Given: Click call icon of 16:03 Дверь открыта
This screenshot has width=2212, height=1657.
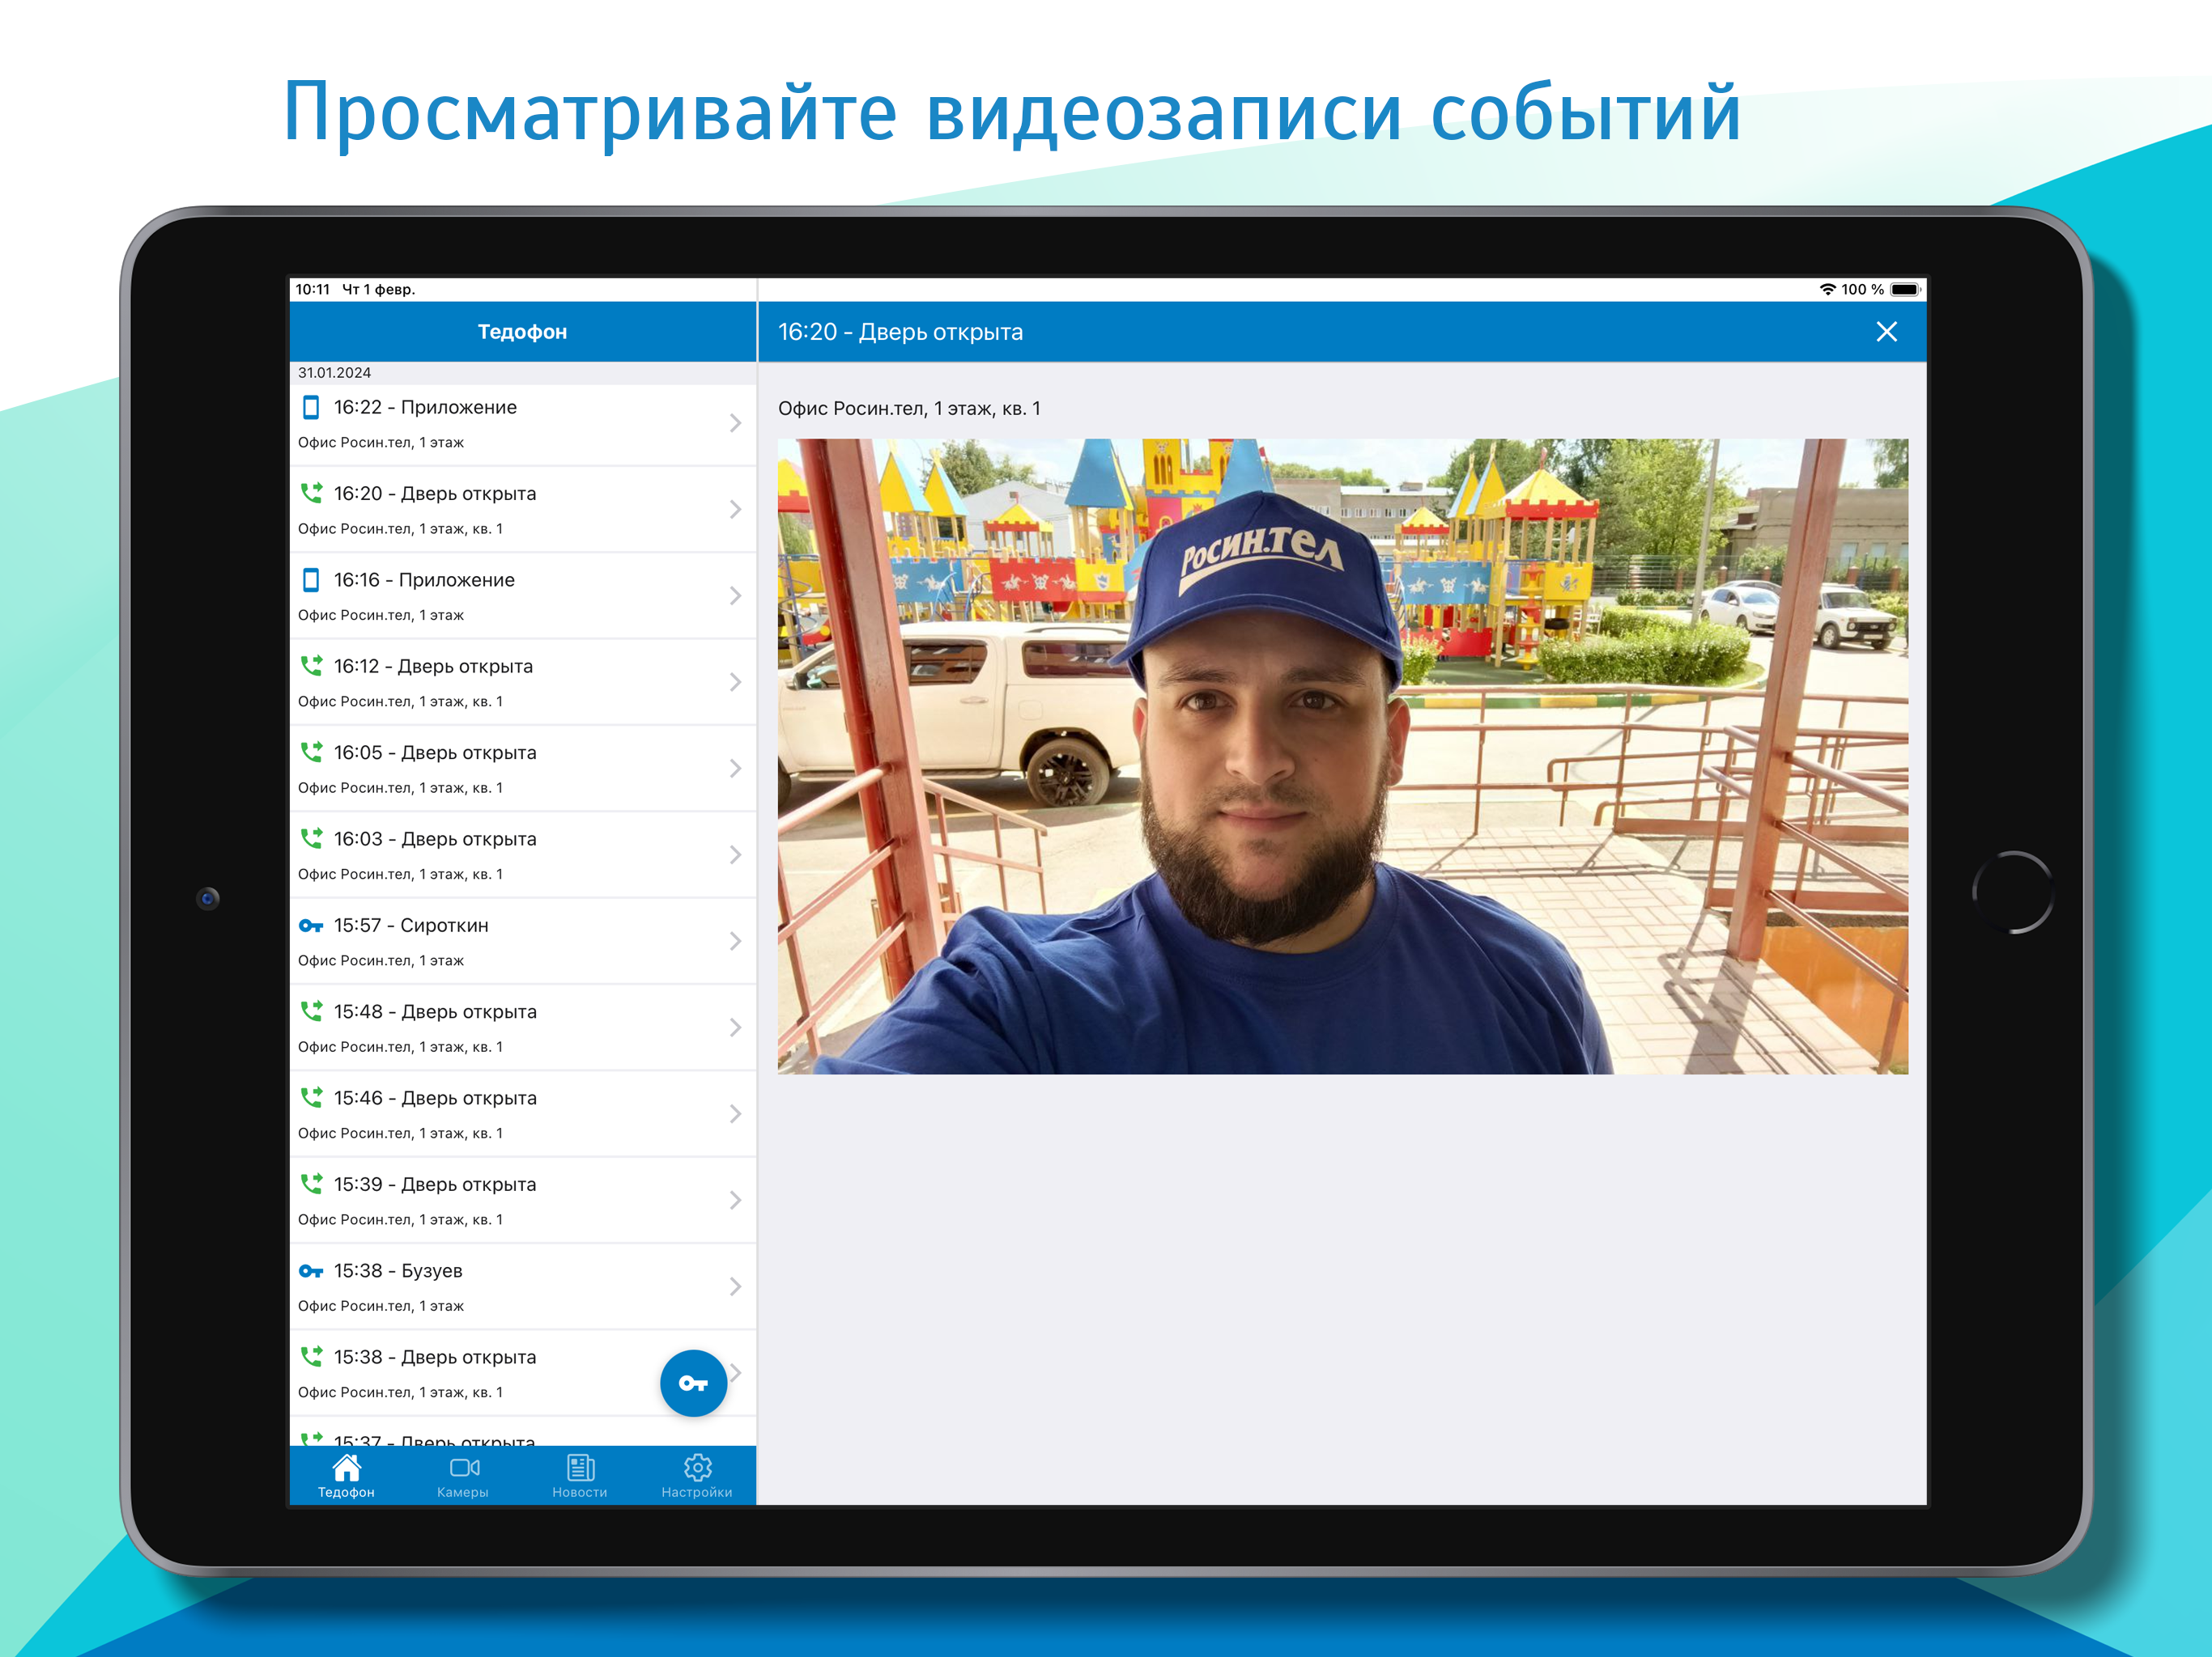Looking at the screenshot, I should (311, 838).
